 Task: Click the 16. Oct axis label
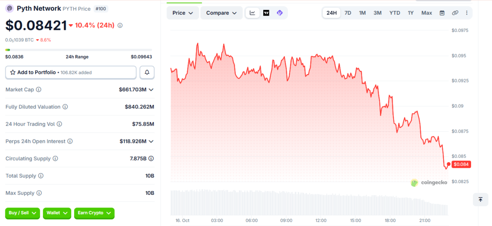pyautogui.click(x=182, y=221)
